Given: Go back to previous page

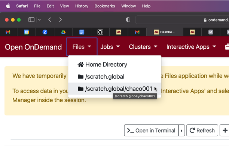Looking at the screenshot, I should (x=50, y=20).
